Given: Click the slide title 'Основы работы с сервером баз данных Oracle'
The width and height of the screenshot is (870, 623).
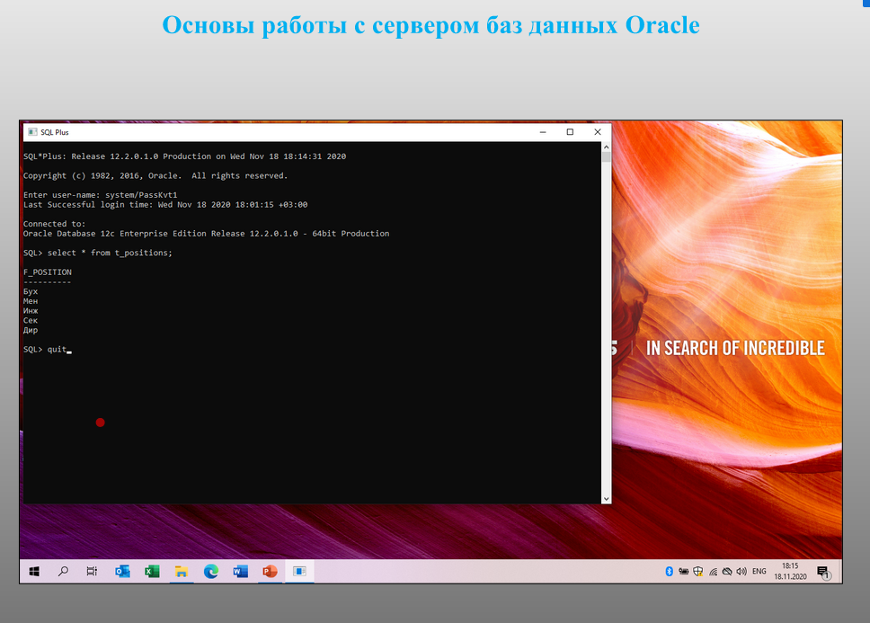Looking at the screenshot, I should click(x=431, y=25).
